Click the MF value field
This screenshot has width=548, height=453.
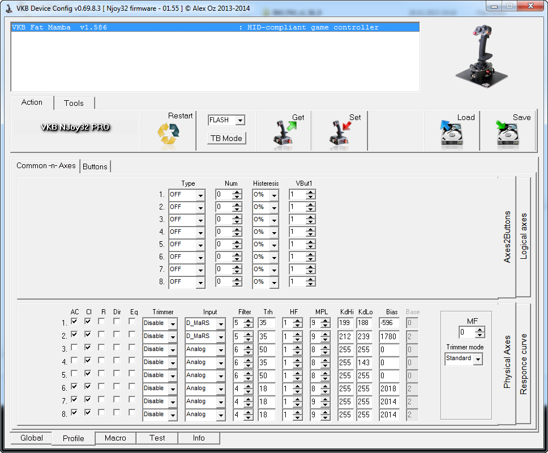click(x=467, y=332)
